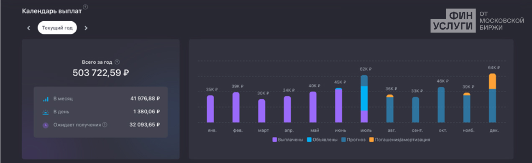Click the sunrise icon В день

click(46, 112)
